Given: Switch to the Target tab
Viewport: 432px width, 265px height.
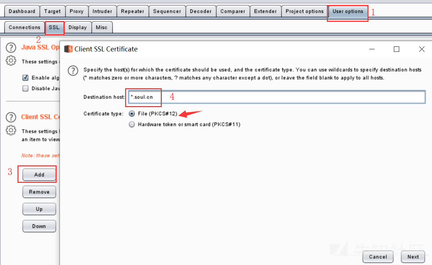Looking at the screenshot, I should 52,11.
